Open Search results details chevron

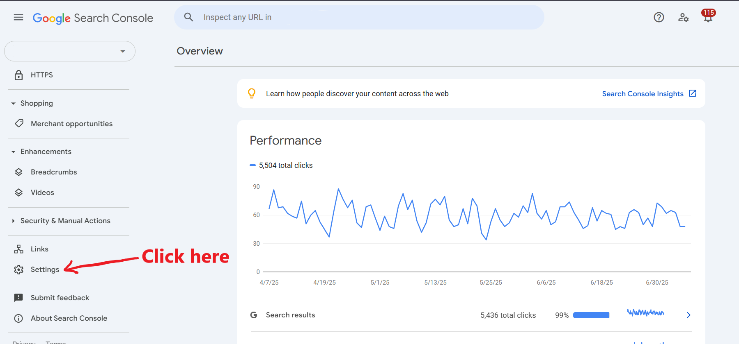pos(689,315)
